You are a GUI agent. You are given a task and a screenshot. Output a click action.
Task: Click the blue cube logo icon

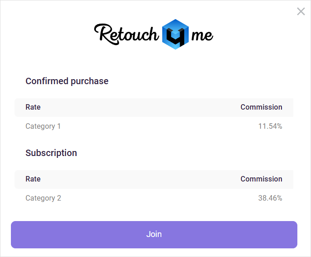tap(175, 34)
